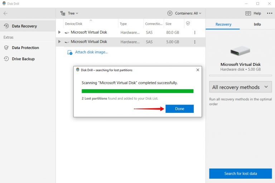Click the Drive Backup clock icon
The image size is (275, 183).
point(6,59)
